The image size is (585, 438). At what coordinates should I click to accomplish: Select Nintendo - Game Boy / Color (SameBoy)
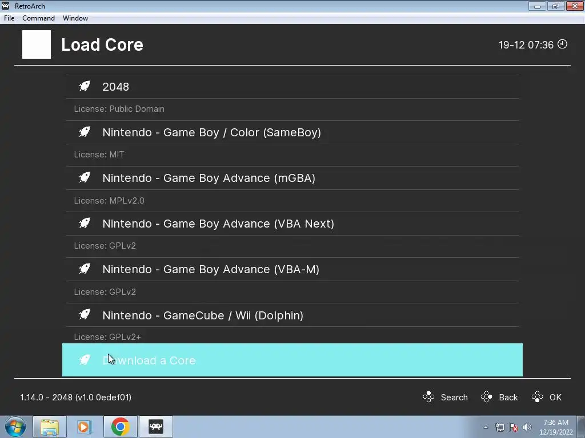[x=292, y=132]
